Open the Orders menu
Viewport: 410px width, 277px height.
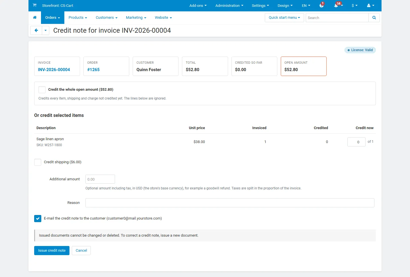point(53,18)
